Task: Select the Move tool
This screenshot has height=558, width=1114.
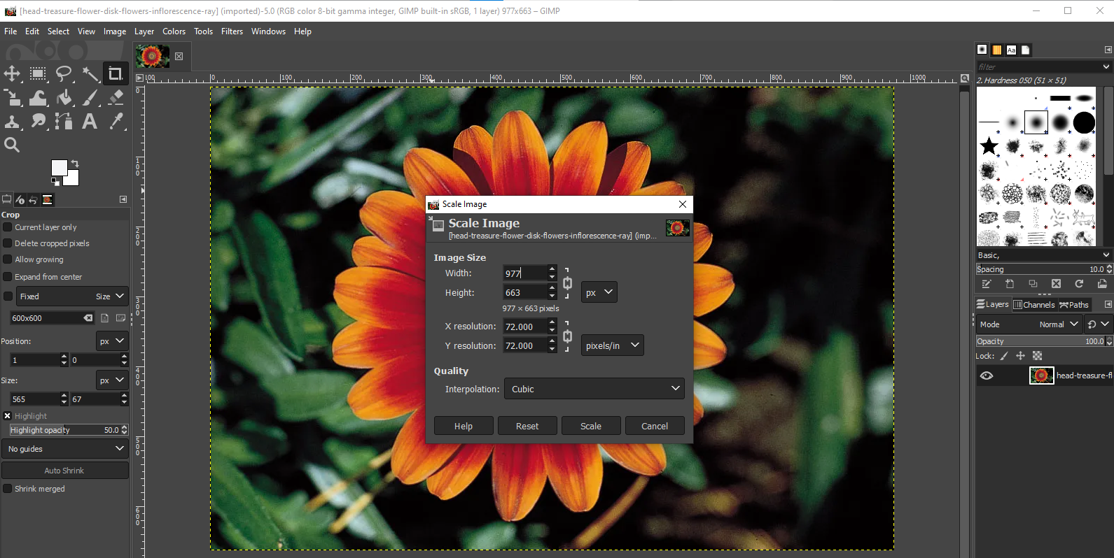Action: tap(12, 73)
